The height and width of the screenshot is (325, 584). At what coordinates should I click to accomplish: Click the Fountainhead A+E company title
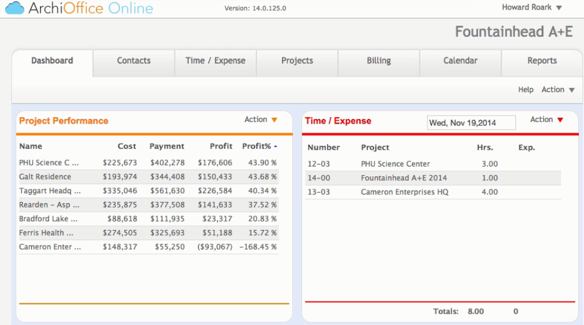(x=514, y=31)
